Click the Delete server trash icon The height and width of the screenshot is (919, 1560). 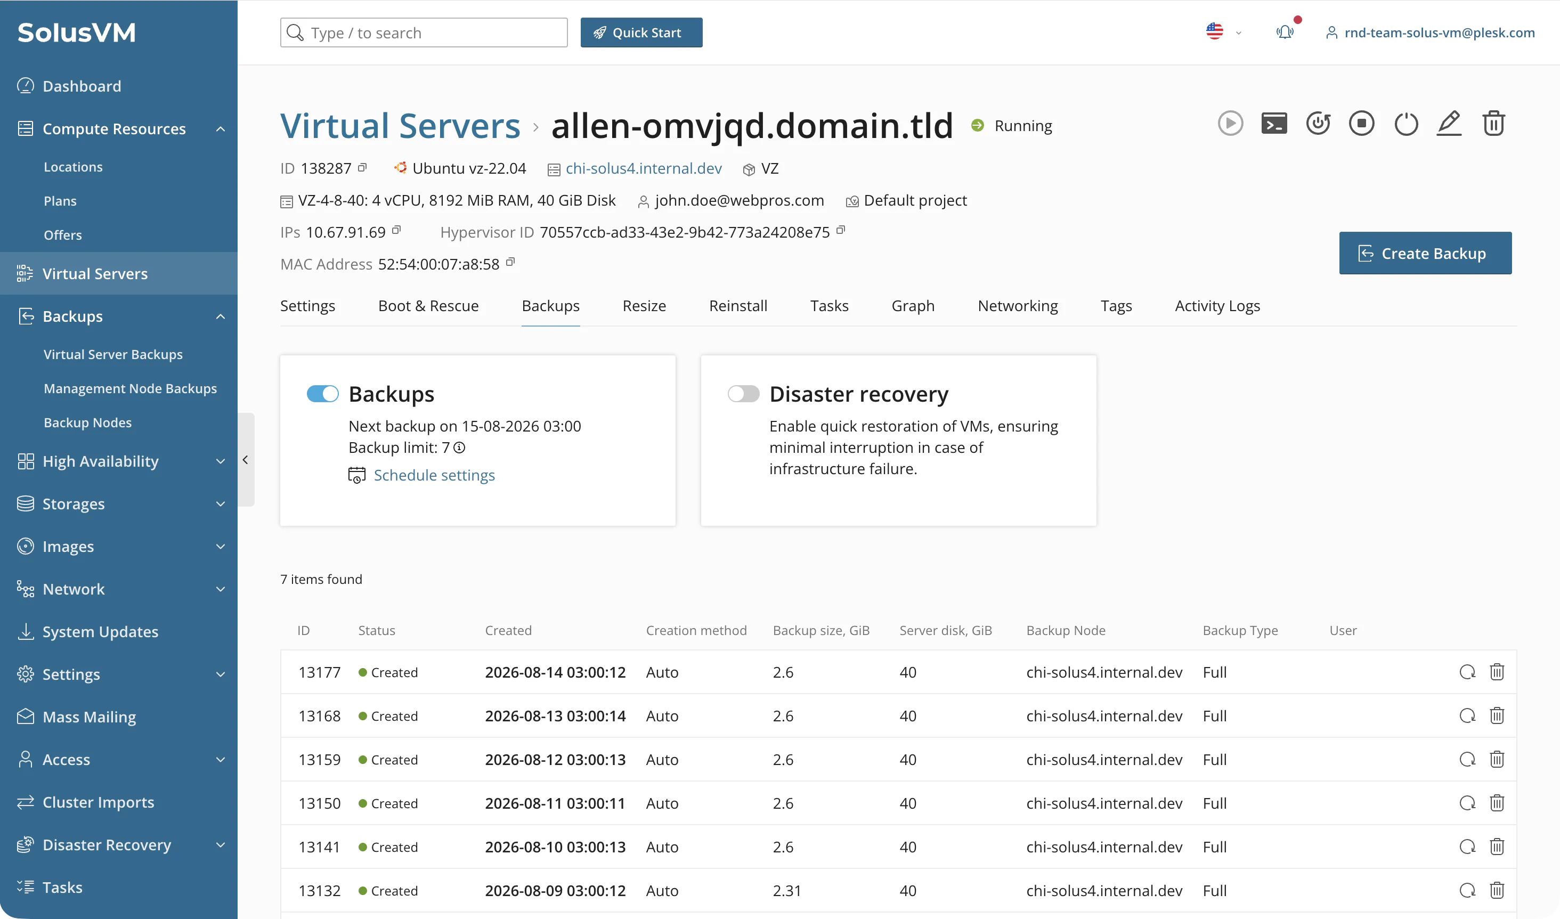[x=1493, y=123]
